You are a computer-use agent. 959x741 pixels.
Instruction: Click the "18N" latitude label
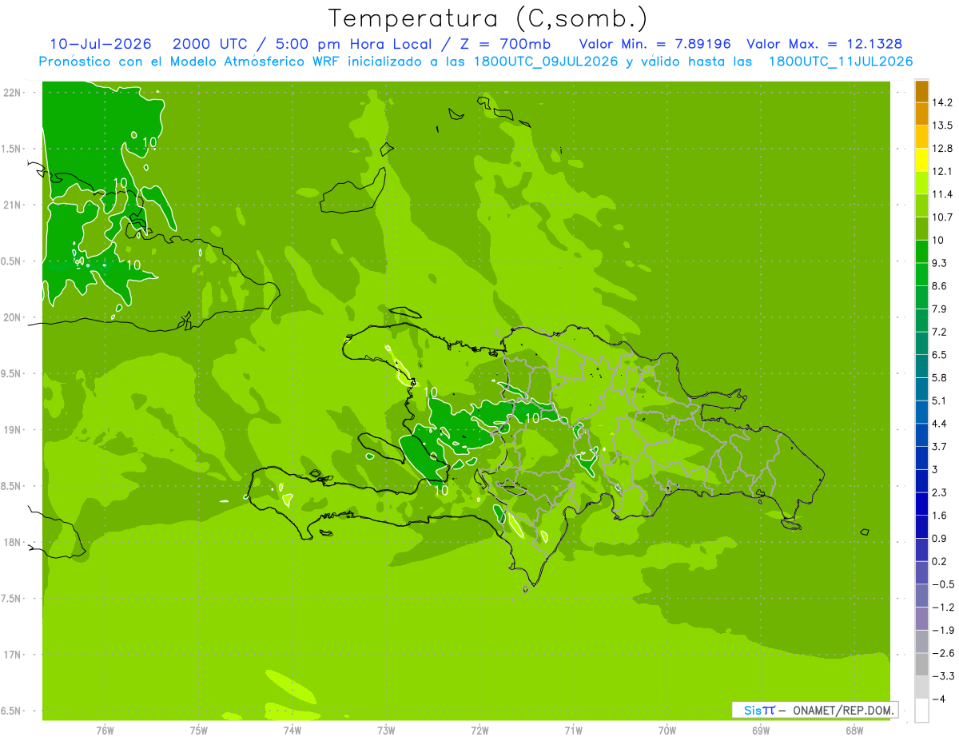(12, 542)
